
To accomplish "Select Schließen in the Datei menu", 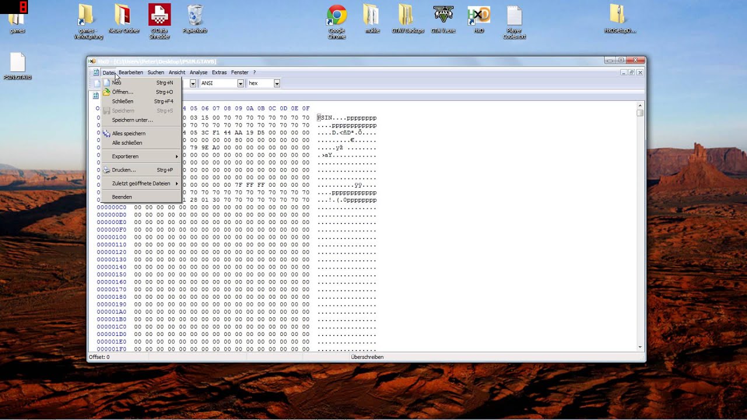I will click(x=141, y=101).
